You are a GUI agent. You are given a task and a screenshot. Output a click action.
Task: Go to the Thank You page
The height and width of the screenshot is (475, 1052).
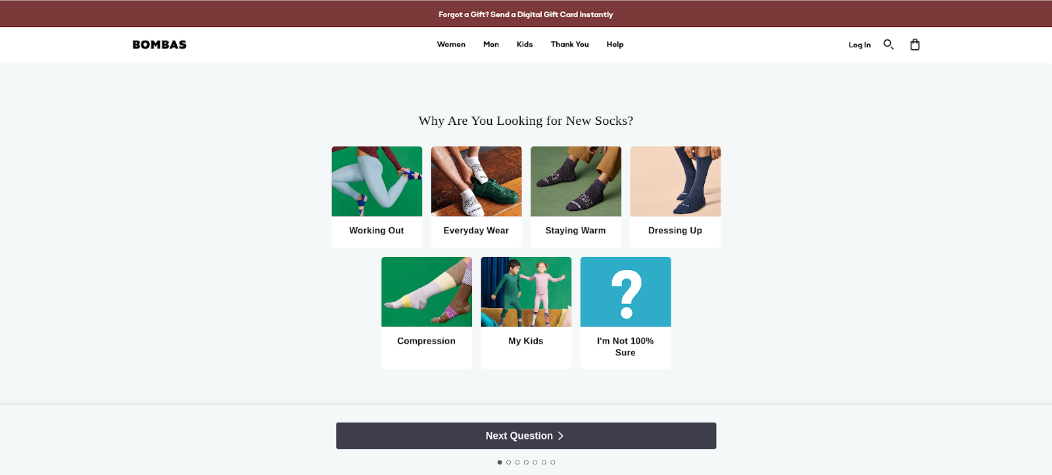pos(570,45)
